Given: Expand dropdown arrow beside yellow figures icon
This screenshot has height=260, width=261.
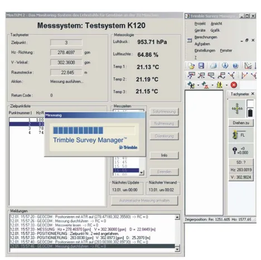Looking at the screenshot, I should tap(226, 85).
